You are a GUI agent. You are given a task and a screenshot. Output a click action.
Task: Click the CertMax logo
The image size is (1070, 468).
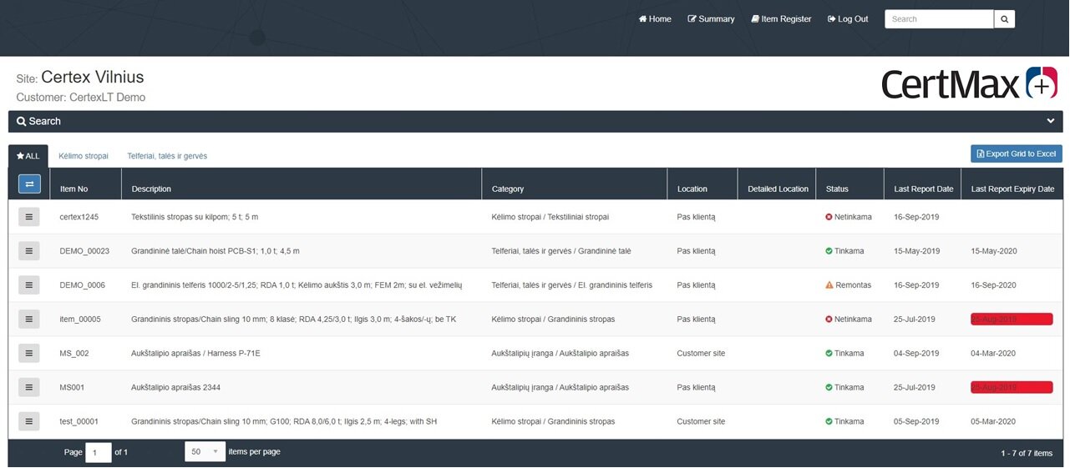click(970, 83)
